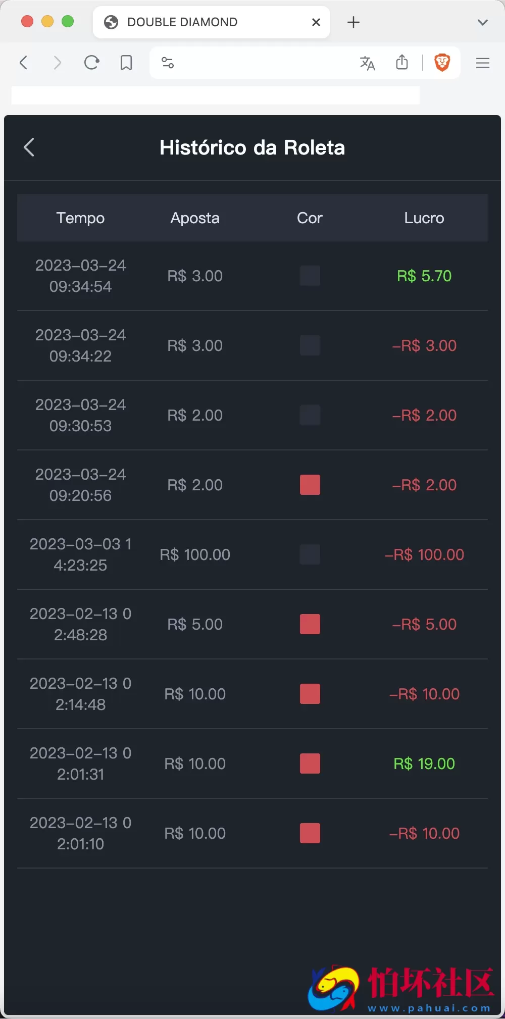Expand the tab list dropdown chevron
This screenshot has width=505, height=1019.
483,22
